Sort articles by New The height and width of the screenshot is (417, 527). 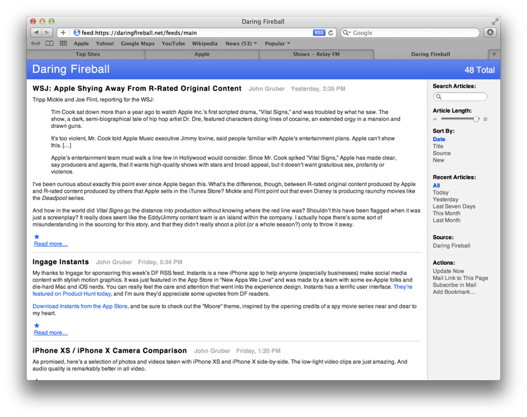(x=438, y=160)
